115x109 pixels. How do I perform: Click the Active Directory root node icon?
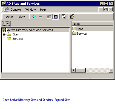pos(4,30)
